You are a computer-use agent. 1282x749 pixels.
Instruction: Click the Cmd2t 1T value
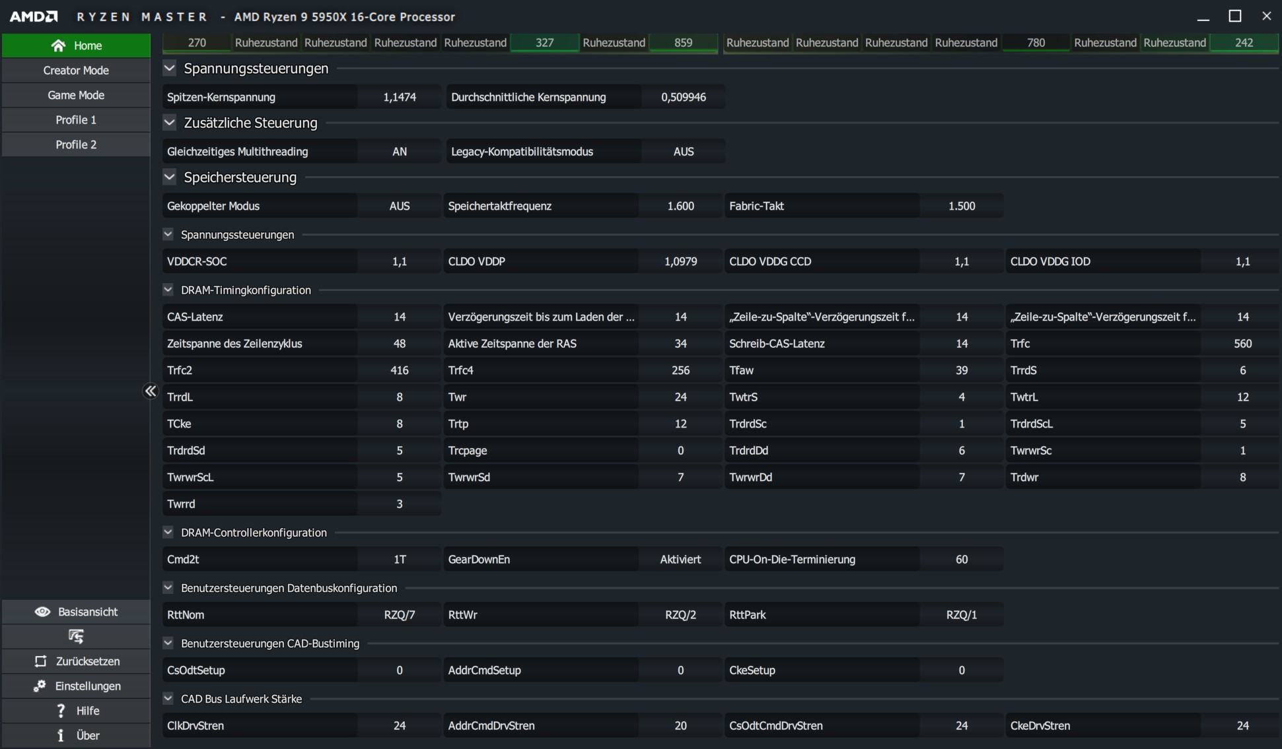[x=400, y=560]
